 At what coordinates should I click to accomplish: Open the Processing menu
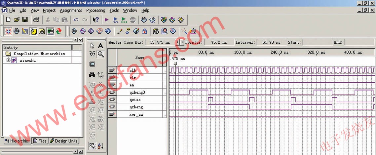pyautogui.click(x=95, y=10)
